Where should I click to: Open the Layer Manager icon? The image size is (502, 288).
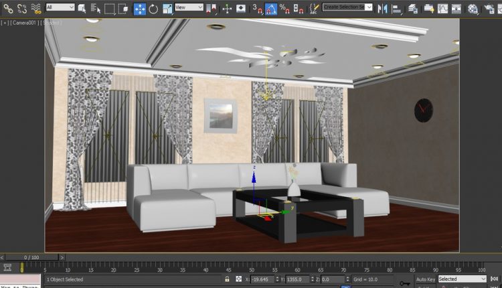[x=413, y=9]
